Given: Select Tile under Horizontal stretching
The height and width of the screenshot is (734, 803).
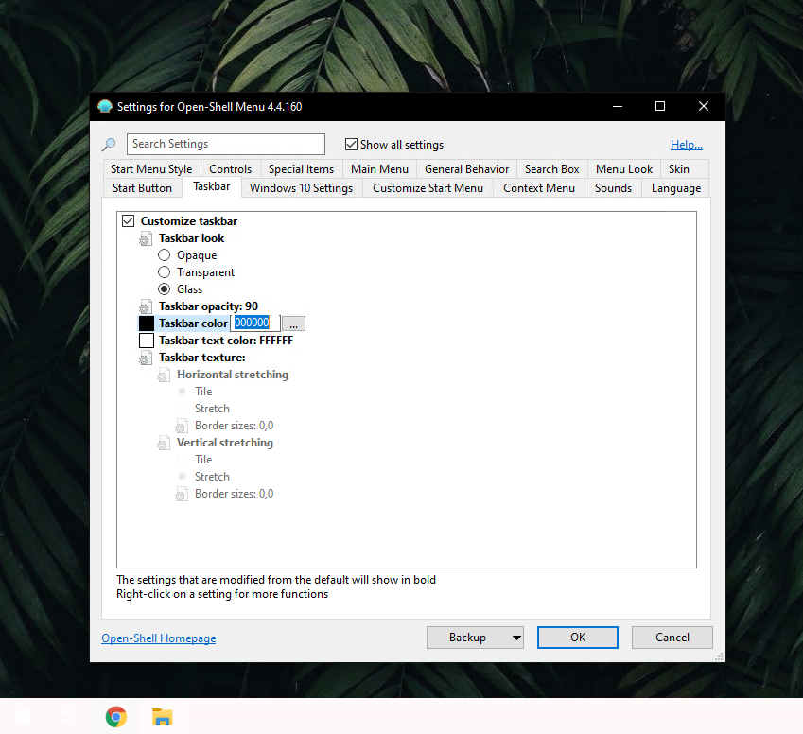Looking at the screenshot, I should click(182, 392).
